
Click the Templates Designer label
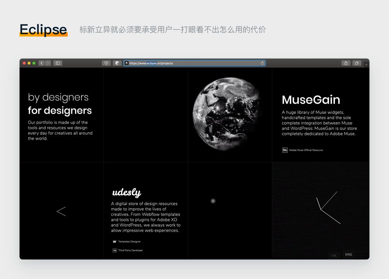point(129,242)
